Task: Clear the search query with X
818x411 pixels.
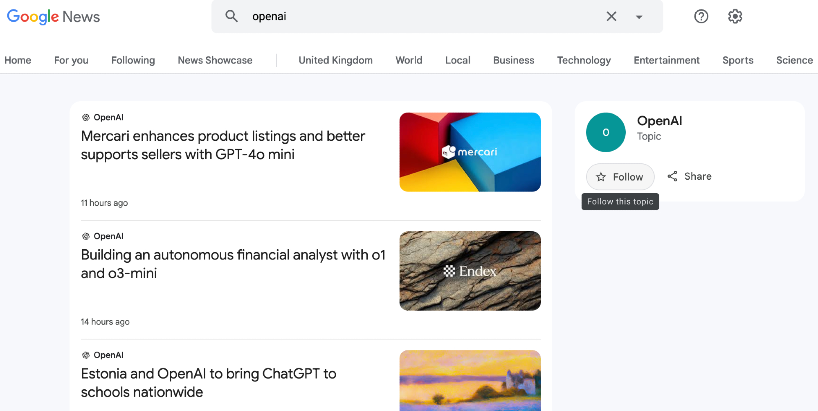Action: (611, 16)
